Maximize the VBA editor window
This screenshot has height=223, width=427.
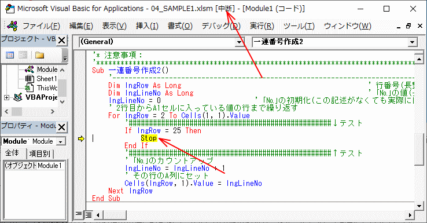tap(386, 9)
